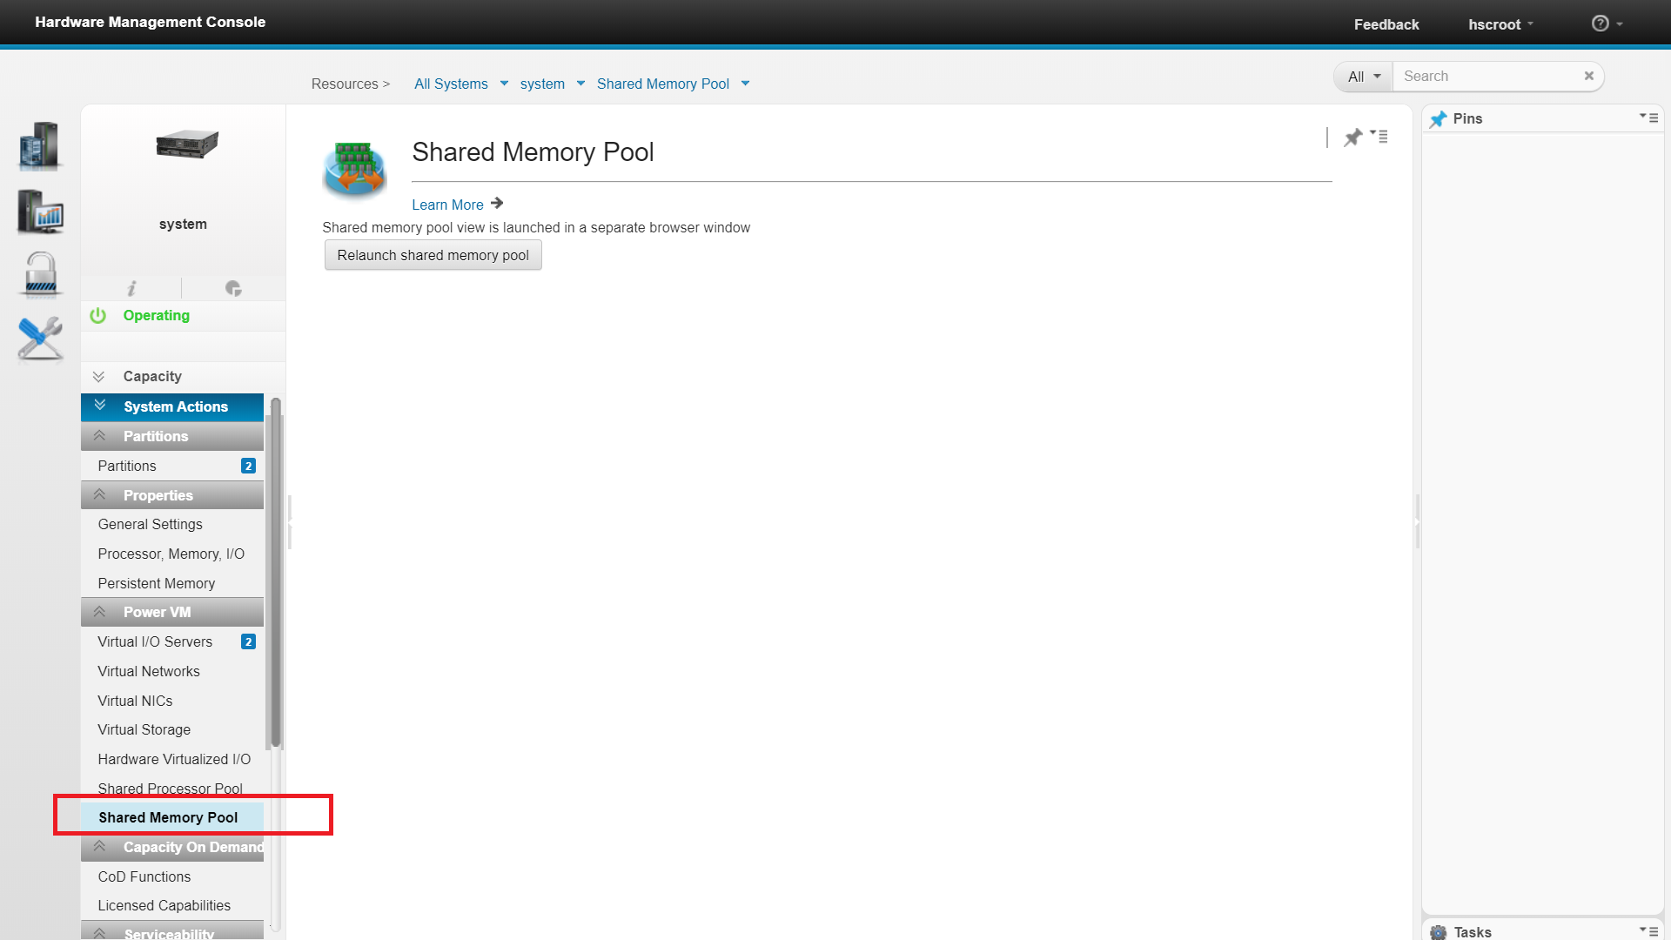Click the Partitions count badge

coord(248,466)
